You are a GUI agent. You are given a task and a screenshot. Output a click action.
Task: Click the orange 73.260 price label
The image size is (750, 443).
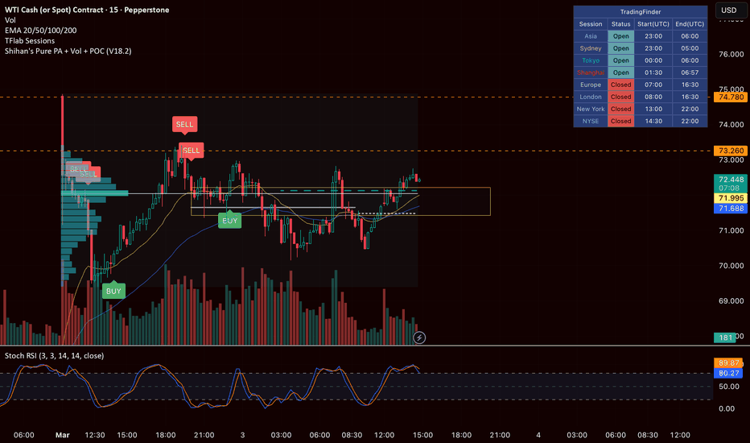tap(731, 151)
